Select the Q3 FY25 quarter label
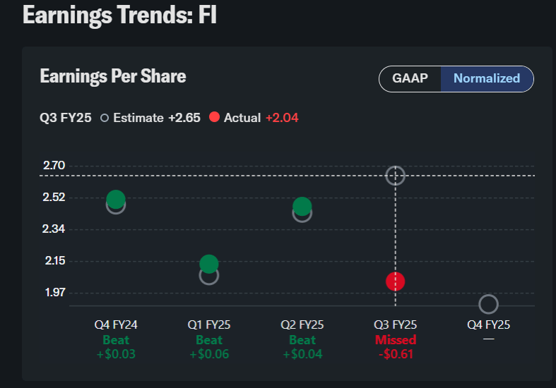This screenshot has width=556, height=388. (396, 325)
